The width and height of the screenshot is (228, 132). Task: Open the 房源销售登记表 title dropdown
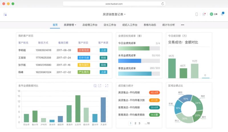point(114,14)
